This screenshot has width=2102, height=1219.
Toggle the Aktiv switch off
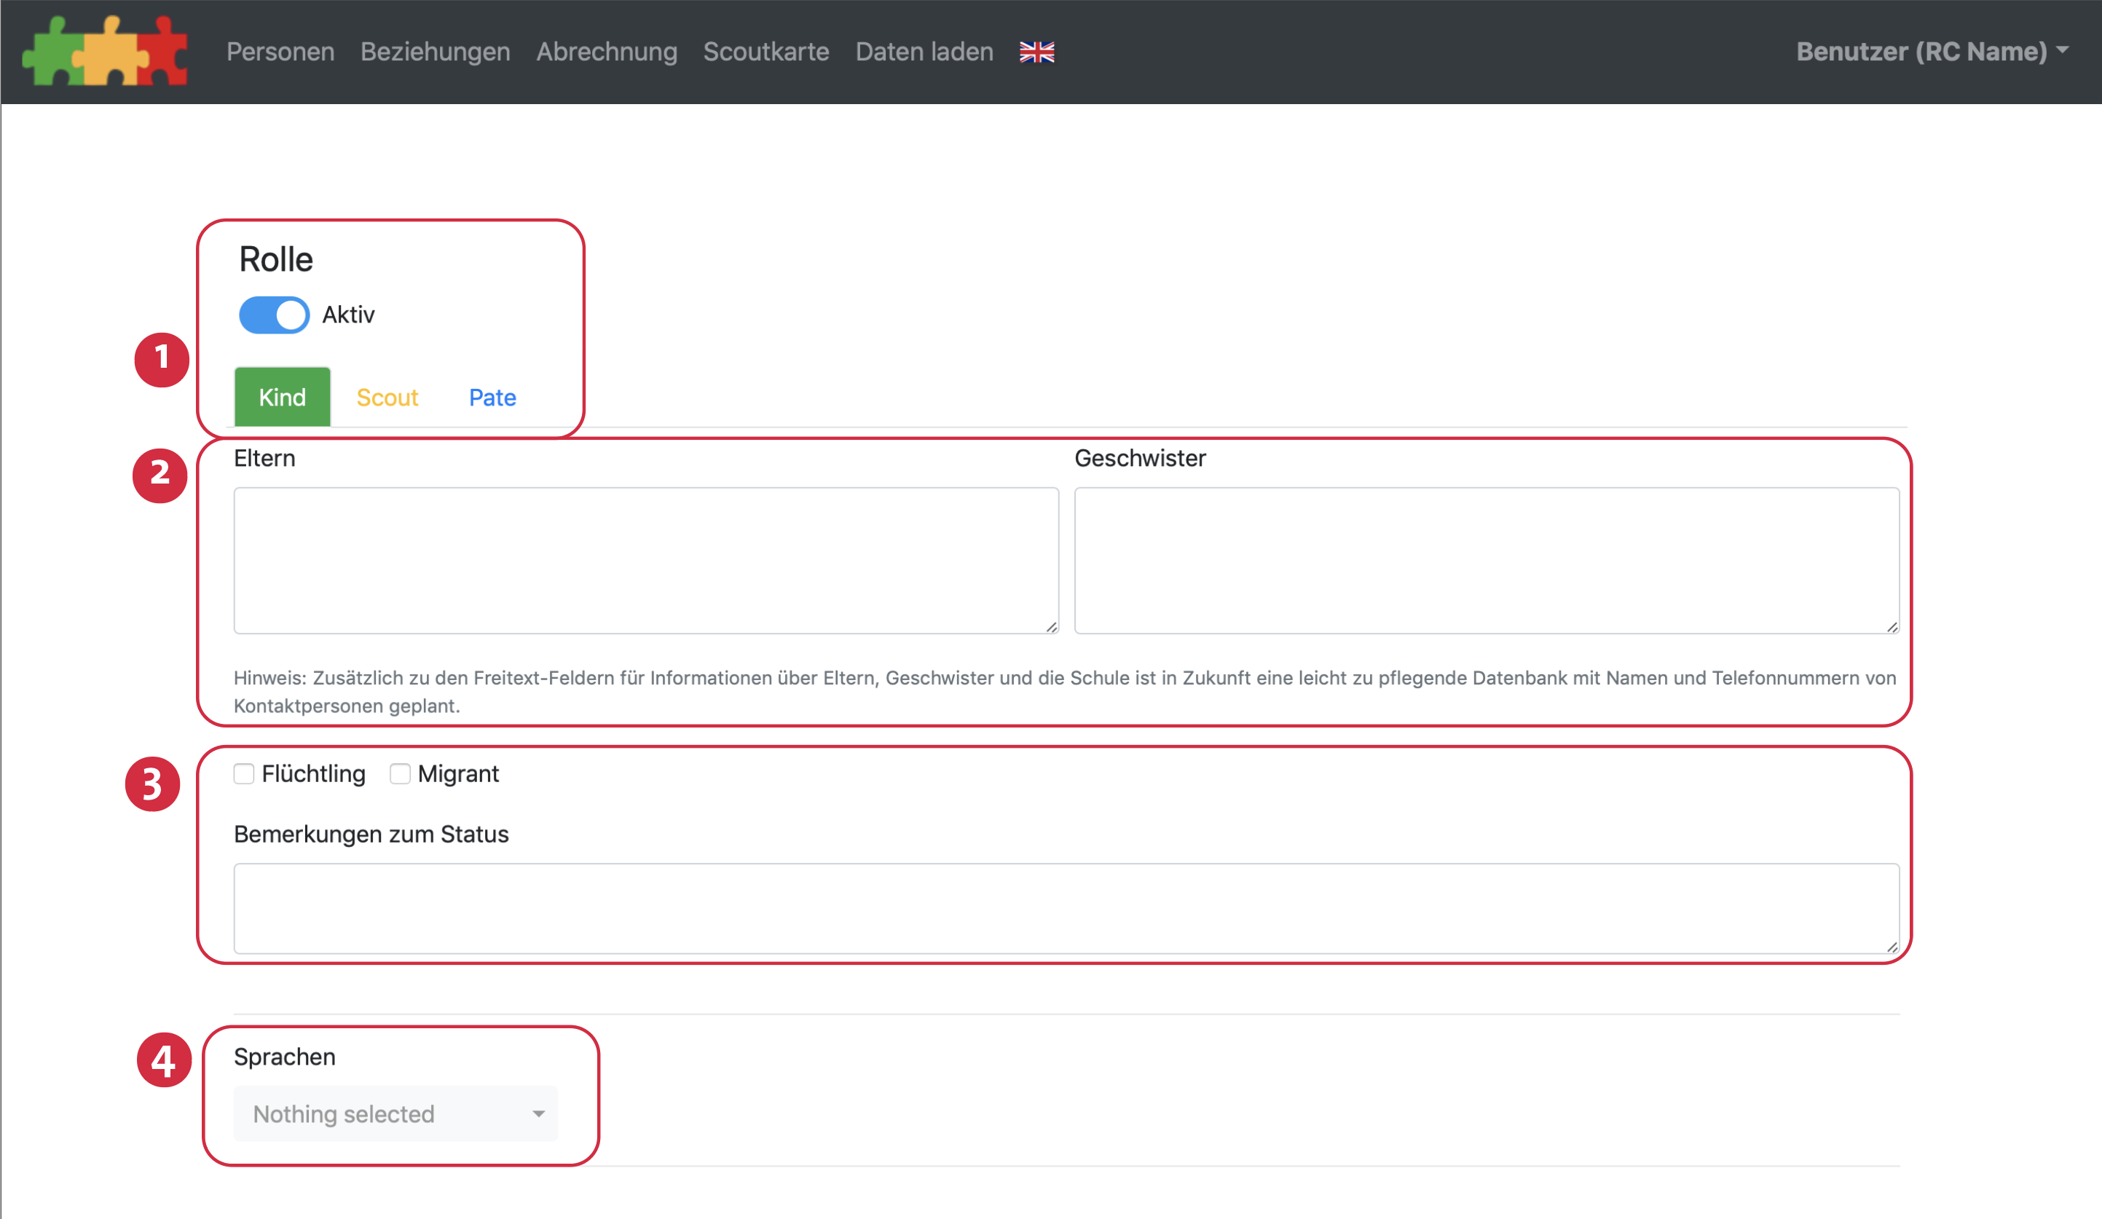point(274,315)
